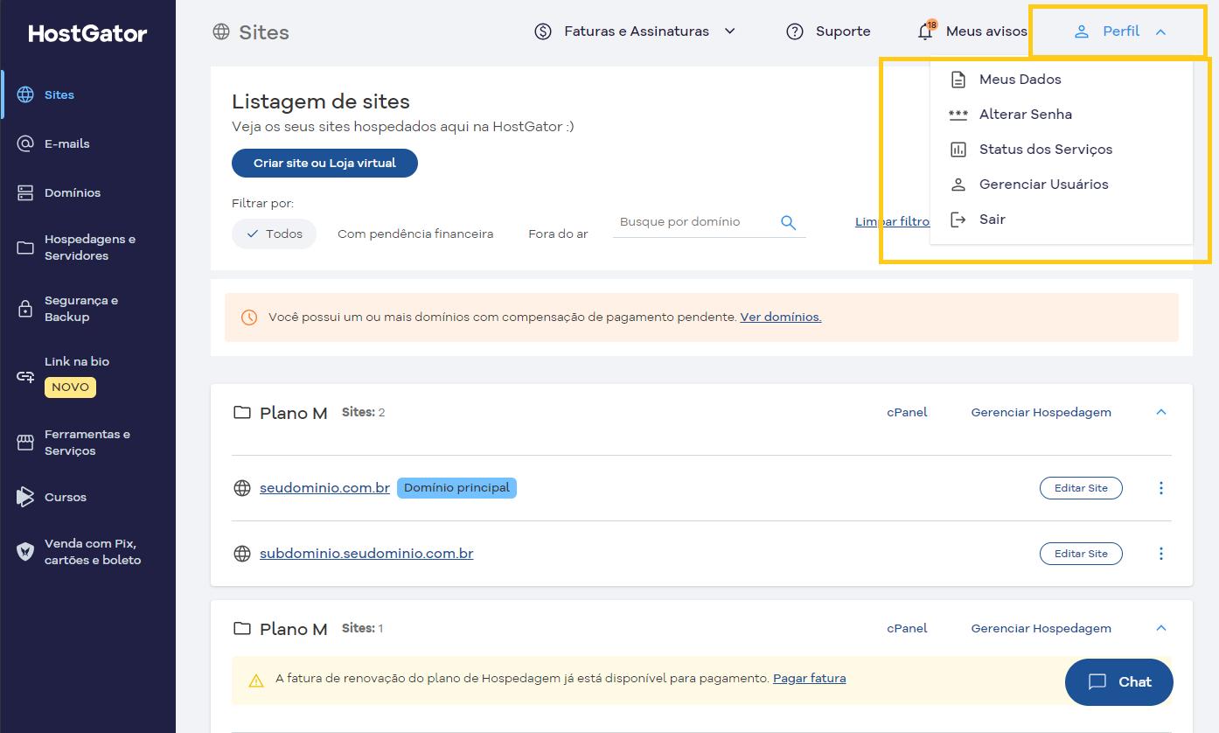The height and width of the screenshot is (733, 1219).
Task: Collapse the second Plano M section
Action: click(1161, 628)
